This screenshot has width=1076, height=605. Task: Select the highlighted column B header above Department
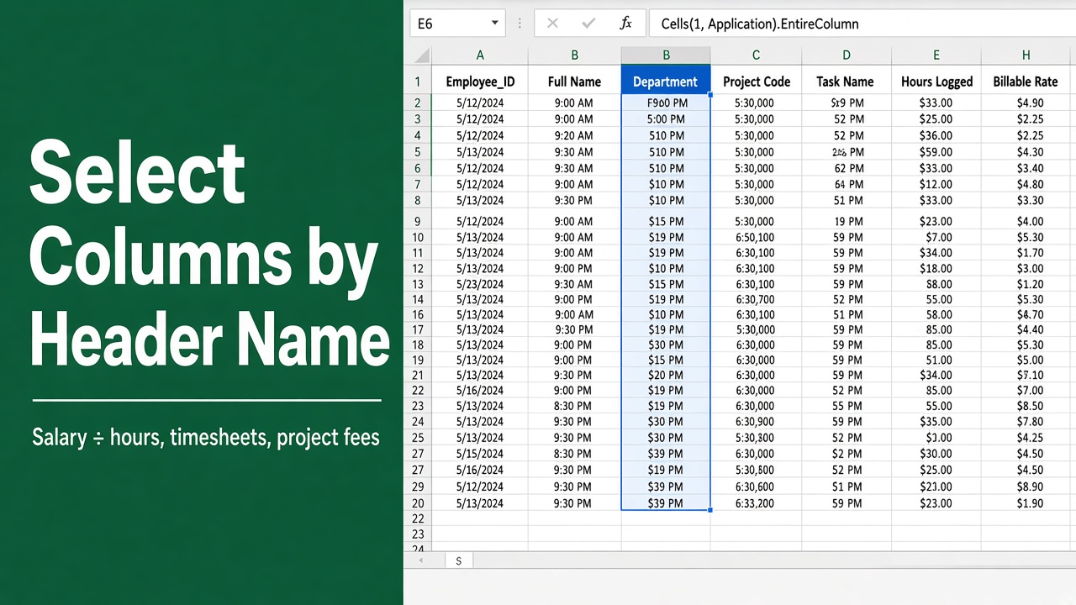click(x=666, y=55)
